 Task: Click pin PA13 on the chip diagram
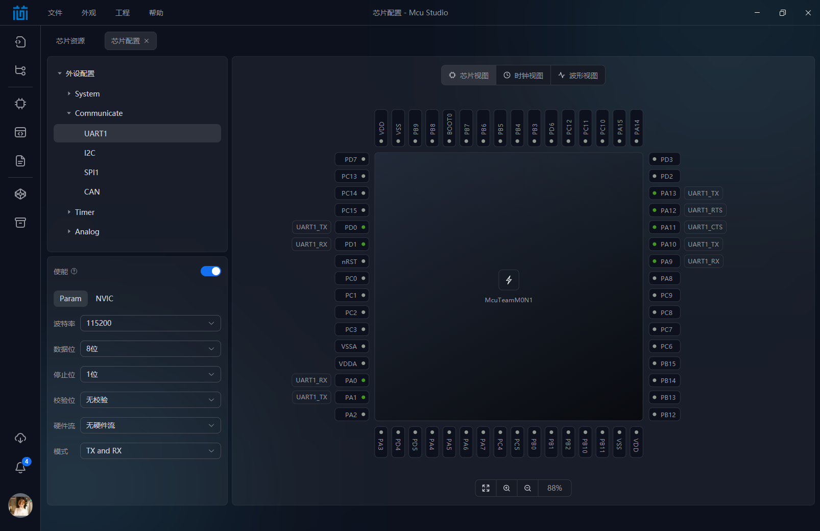[664, 193]
